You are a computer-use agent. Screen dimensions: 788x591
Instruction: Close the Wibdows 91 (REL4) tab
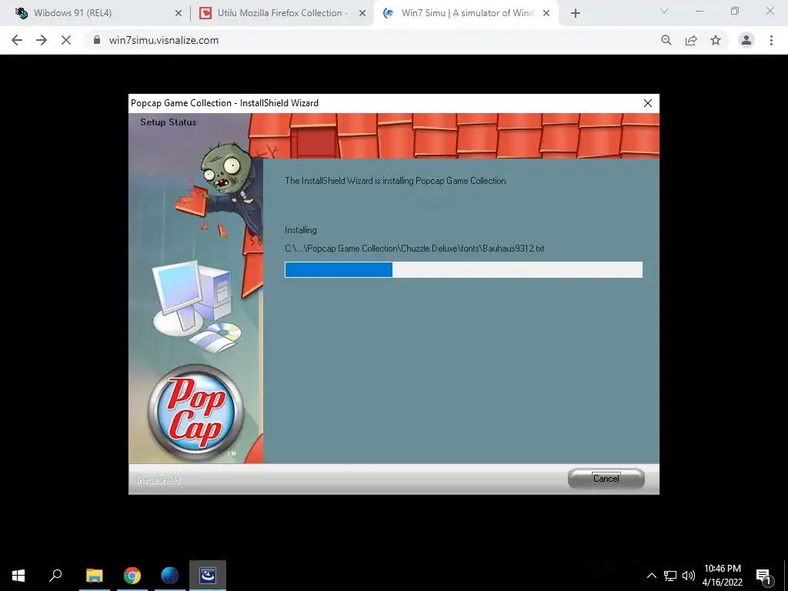pos(179,14)
